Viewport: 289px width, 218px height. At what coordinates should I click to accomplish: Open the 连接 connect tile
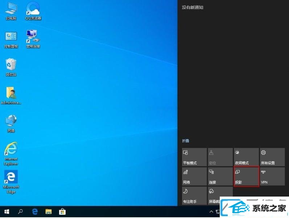(x=220, y=177)
